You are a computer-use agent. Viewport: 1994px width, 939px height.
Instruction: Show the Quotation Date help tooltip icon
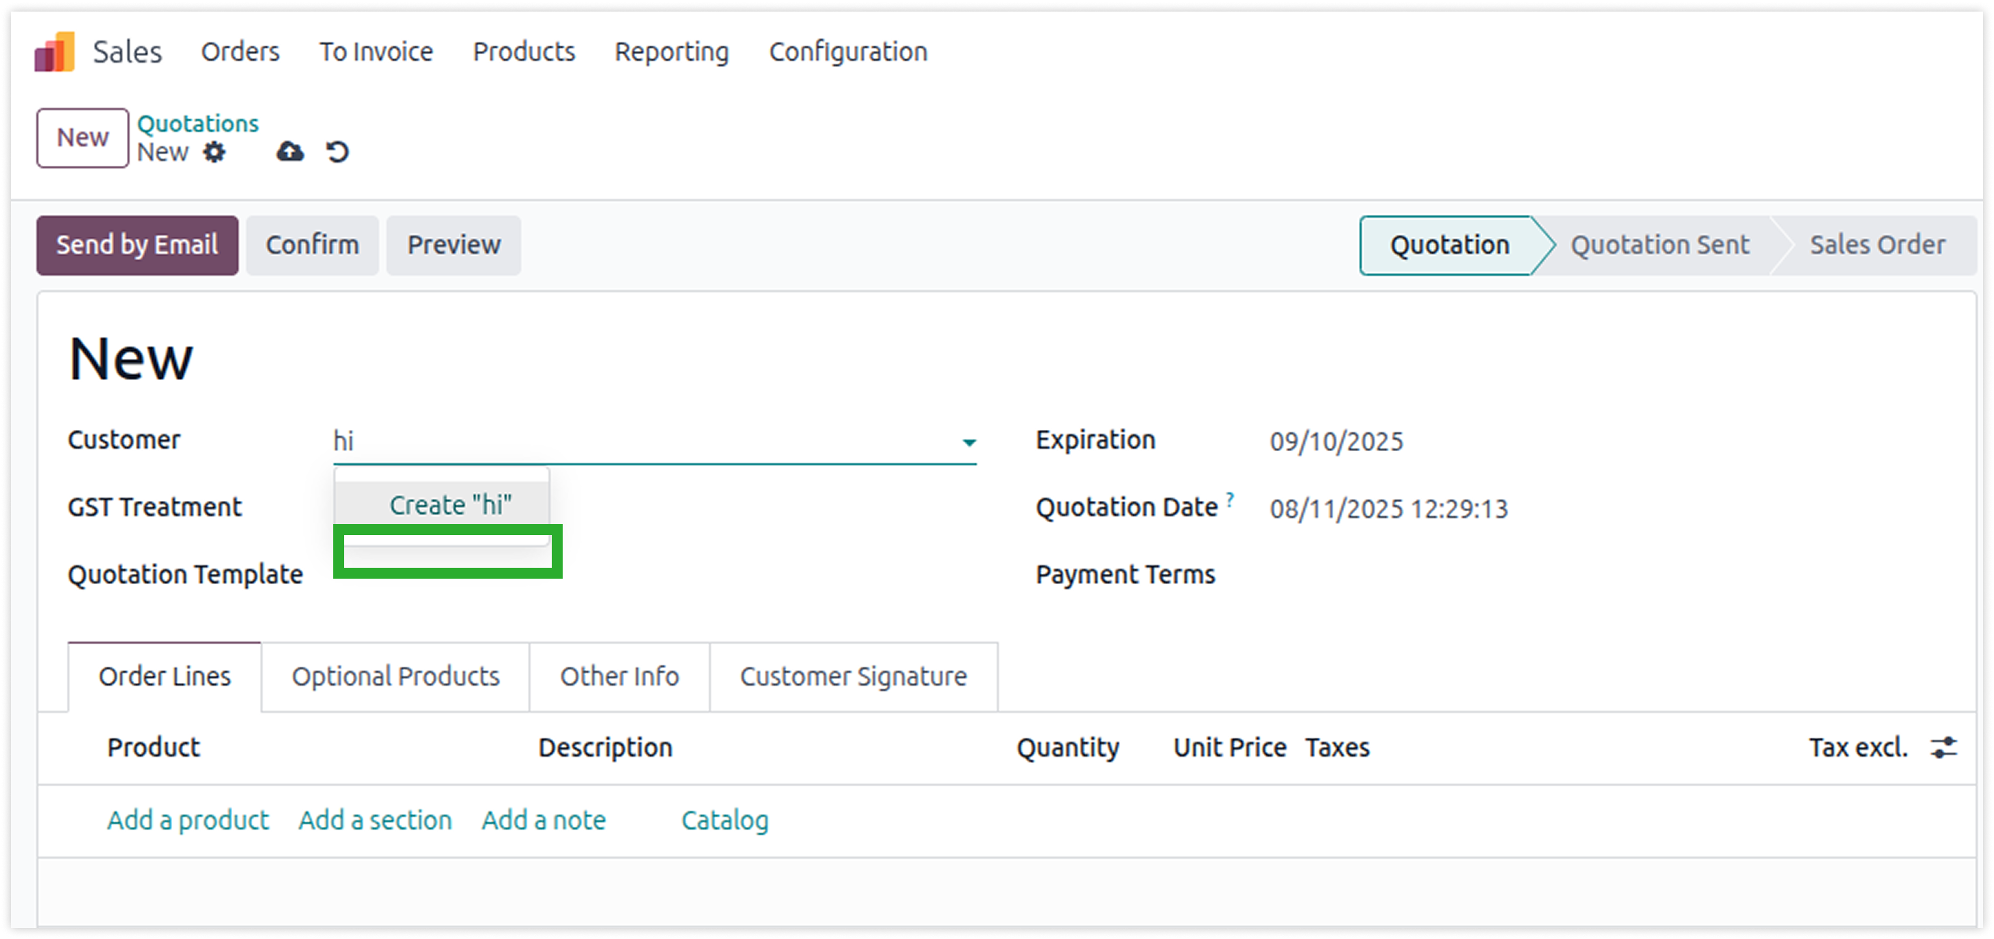pyautogui.click(x=1230, y=499)
